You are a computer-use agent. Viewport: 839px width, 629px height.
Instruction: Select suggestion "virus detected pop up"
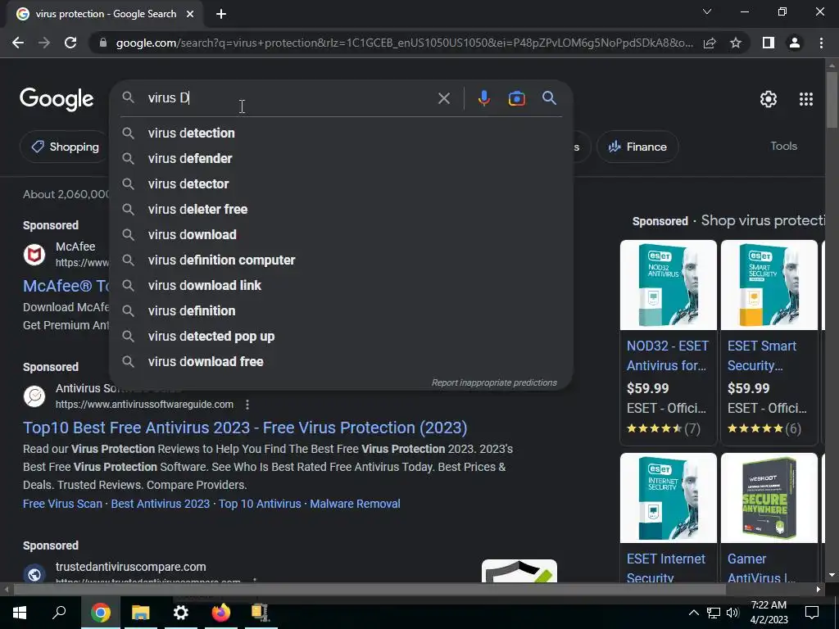click(x=341, y=337)
